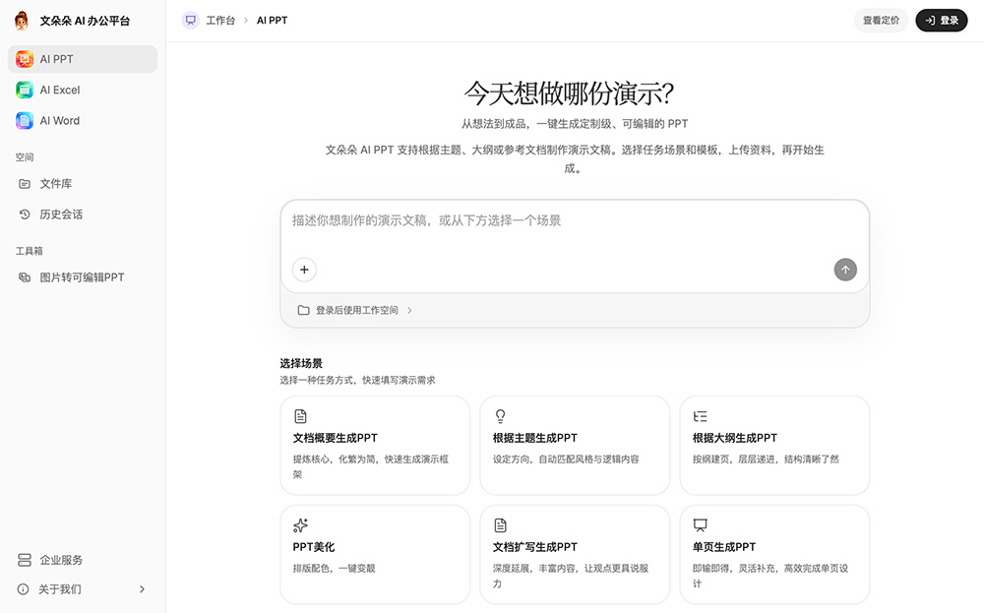Click 关于我们 label text

[x=60, y=589]
